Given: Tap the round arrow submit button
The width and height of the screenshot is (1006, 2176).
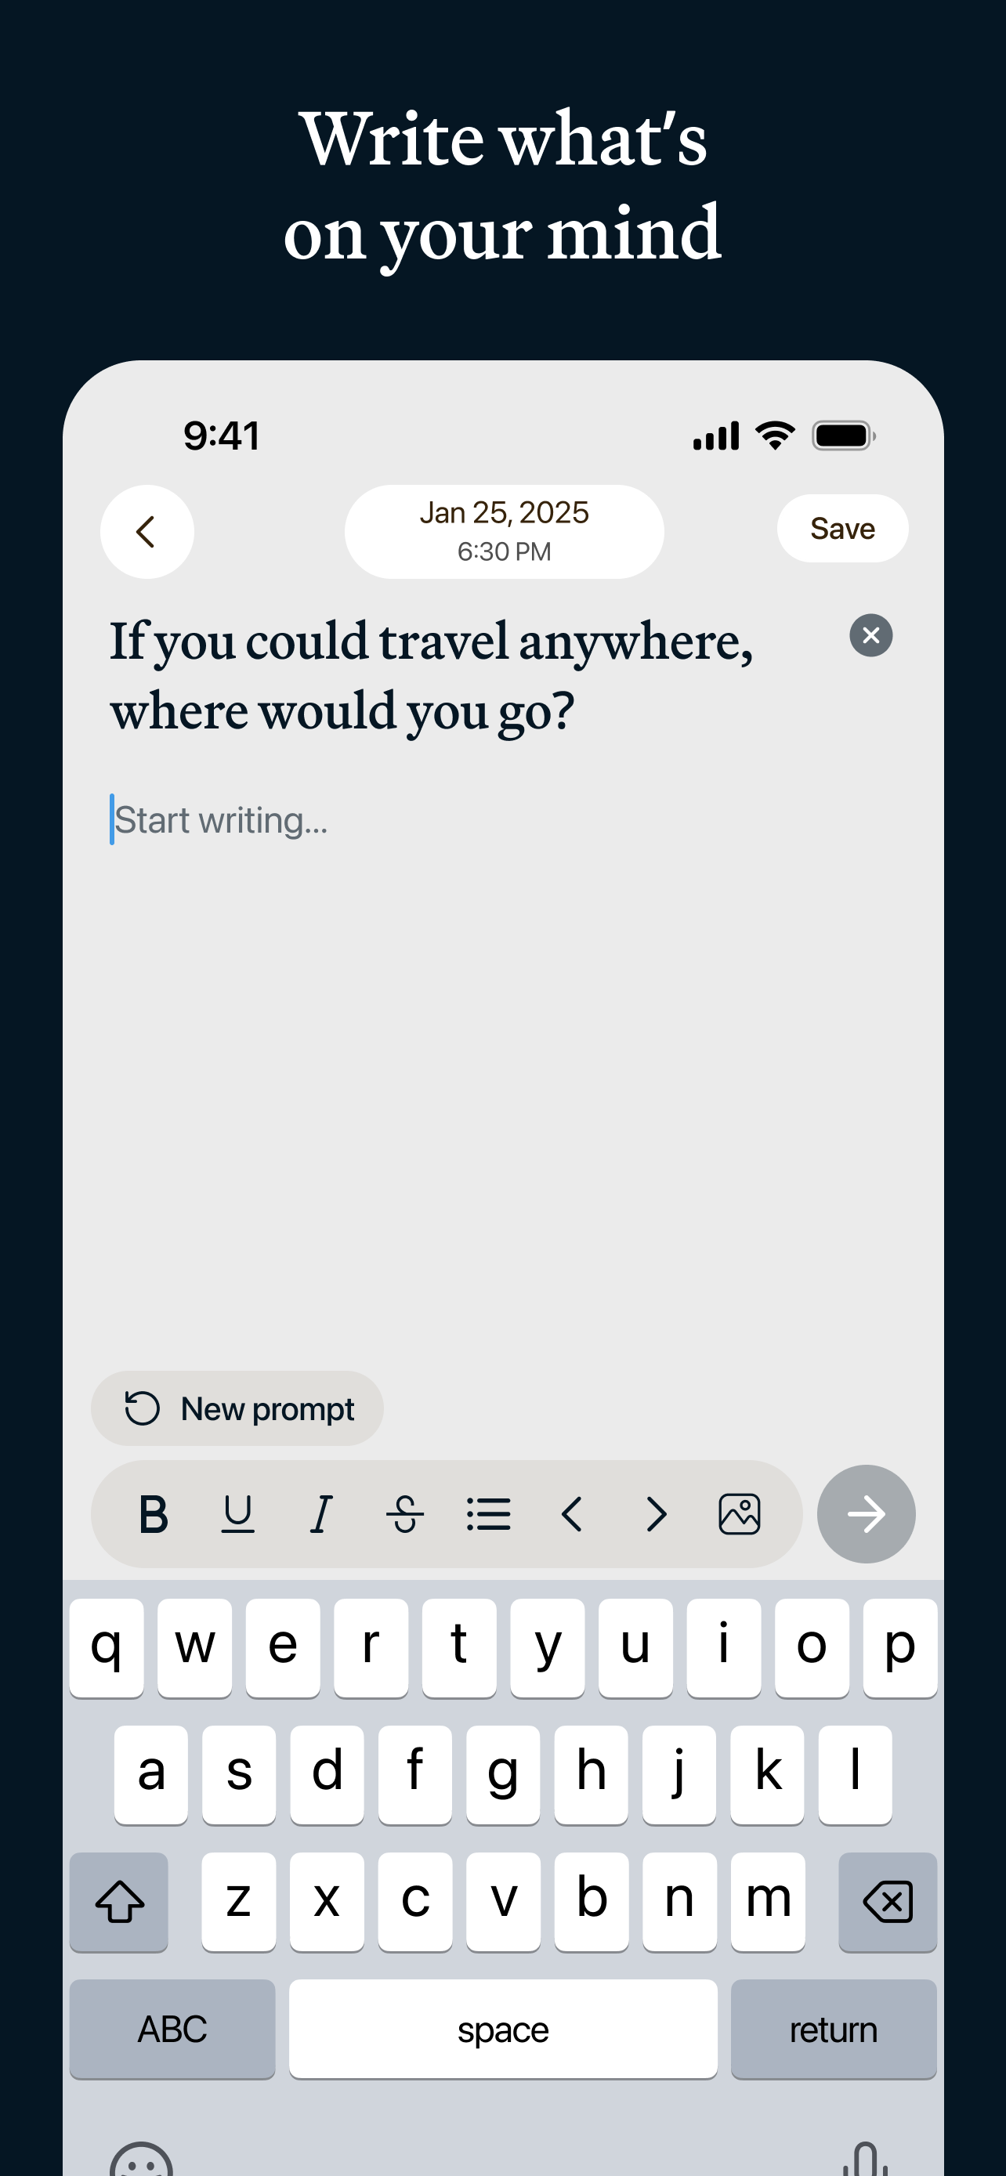Looking at the screenshot, I should click(866, 1514).
